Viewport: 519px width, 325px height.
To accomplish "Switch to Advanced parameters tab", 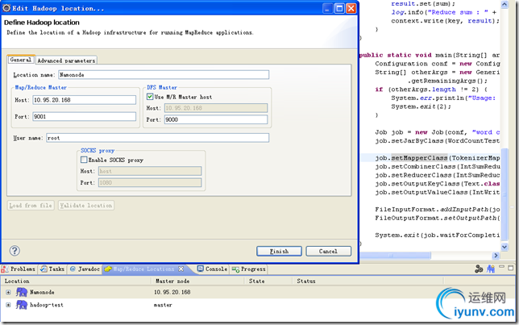I will click(x=66, y=60).
